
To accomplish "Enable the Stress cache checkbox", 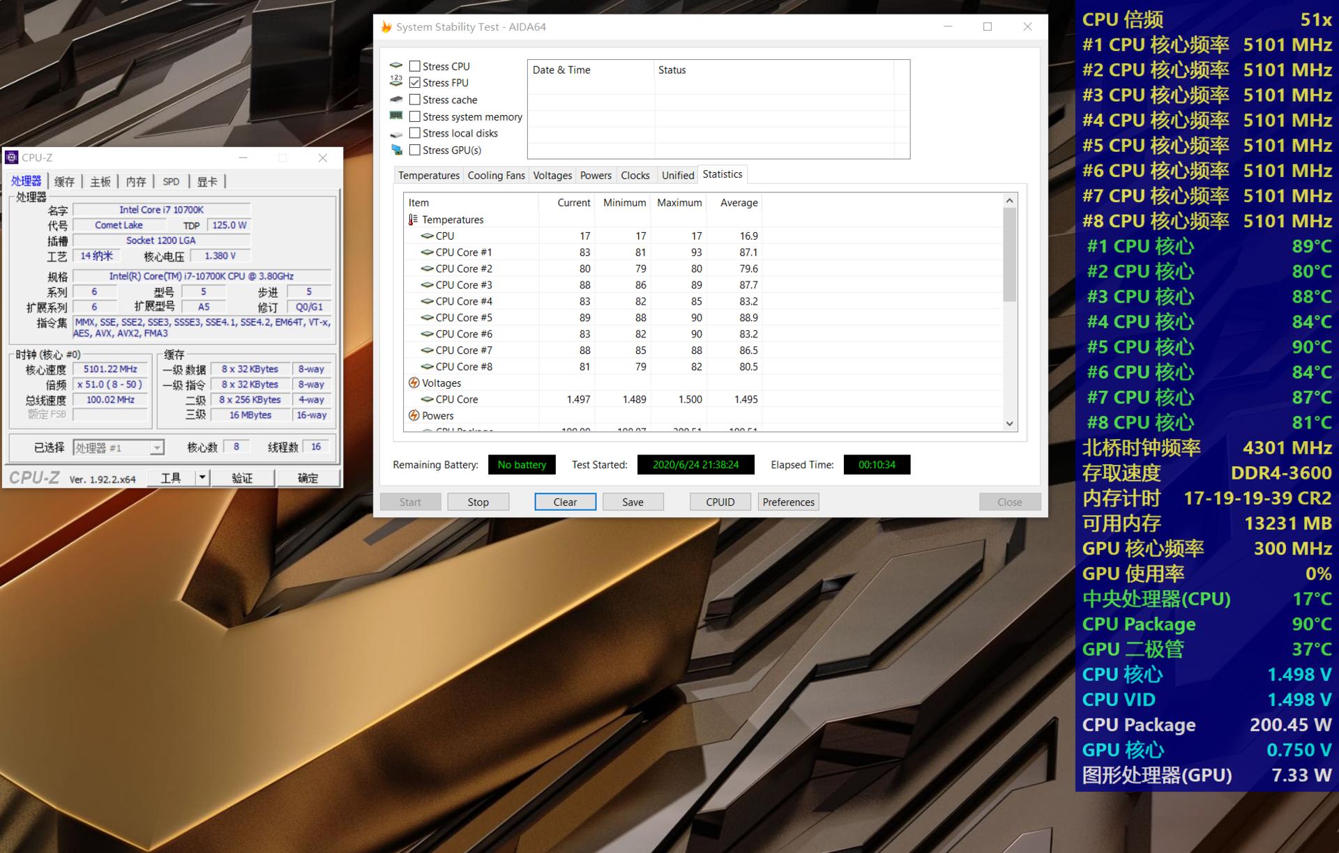I will pyautogui.click(x=415, y=100).
